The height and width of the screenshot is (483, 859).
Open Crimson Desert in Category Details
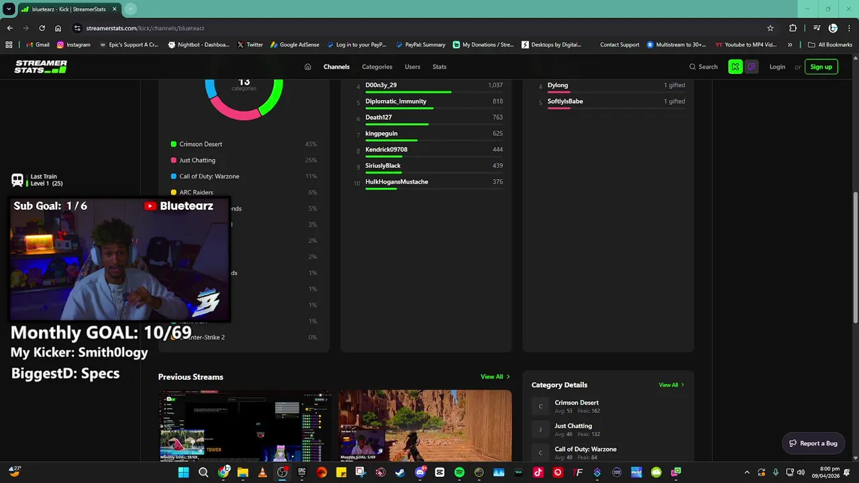[576, 403]
